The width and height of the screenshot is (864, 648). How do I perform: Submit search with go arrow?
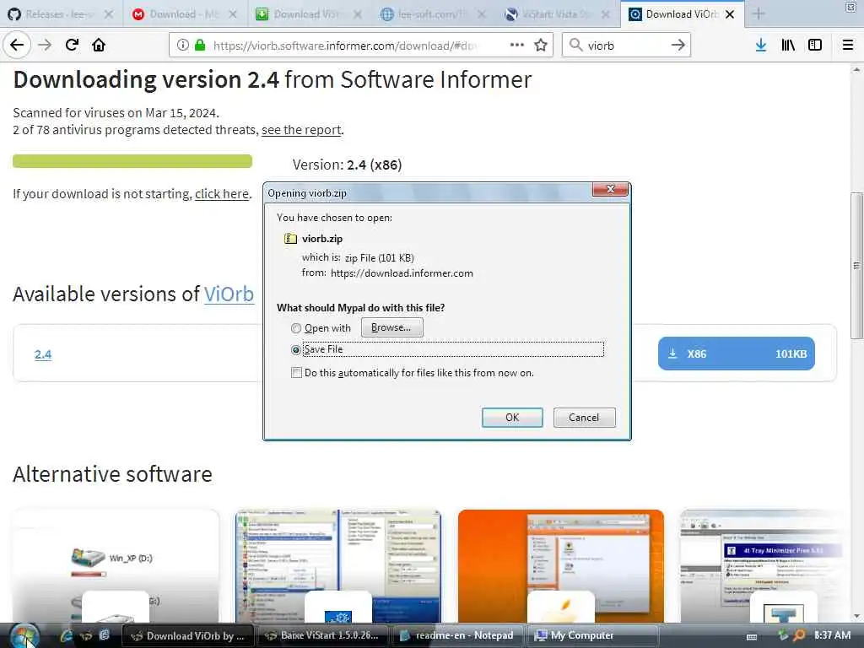click(678, 46)
